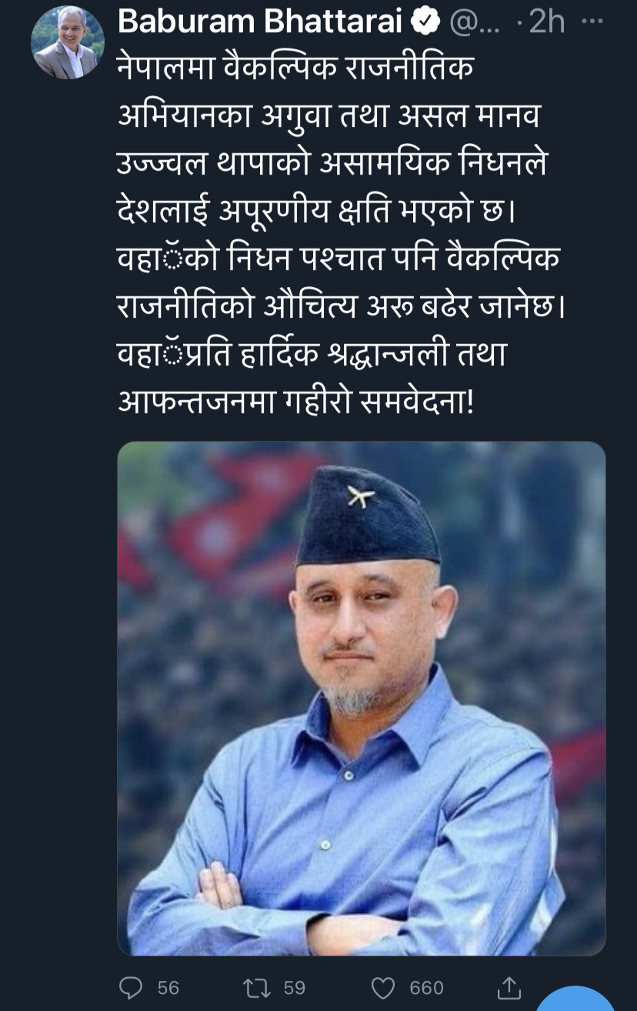The image size is (637, 1011).
Task: Open the attached photo of the man
Action: click(x=361, y=699)
